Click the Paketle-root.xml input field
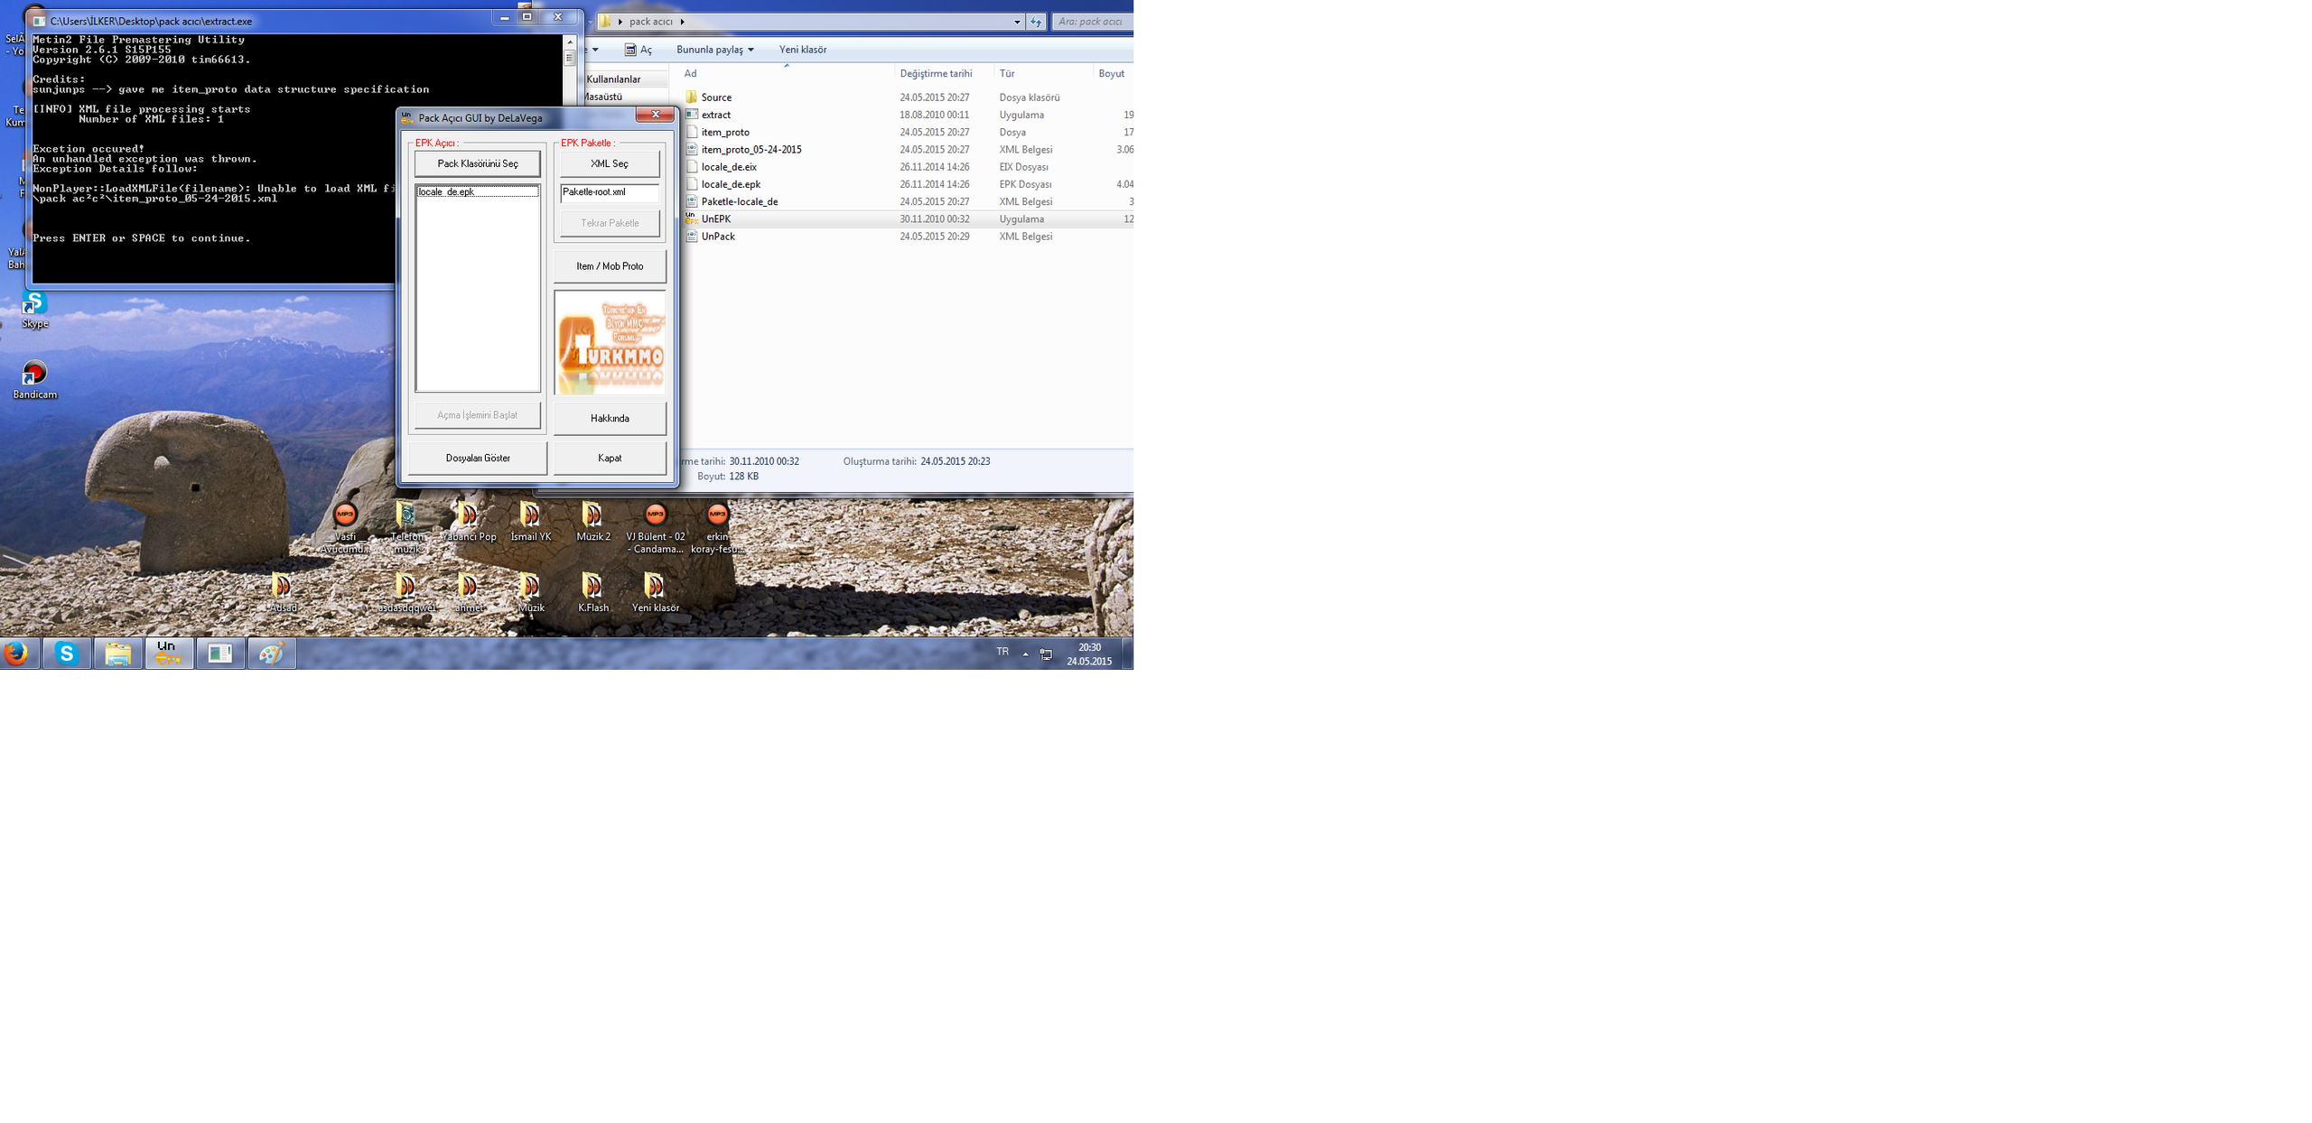 click(610, 192)
